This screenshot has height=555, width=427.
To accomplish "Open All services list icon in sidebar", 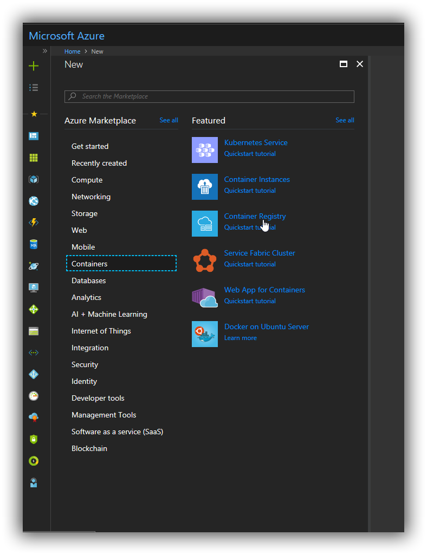I will coord(34,87).
